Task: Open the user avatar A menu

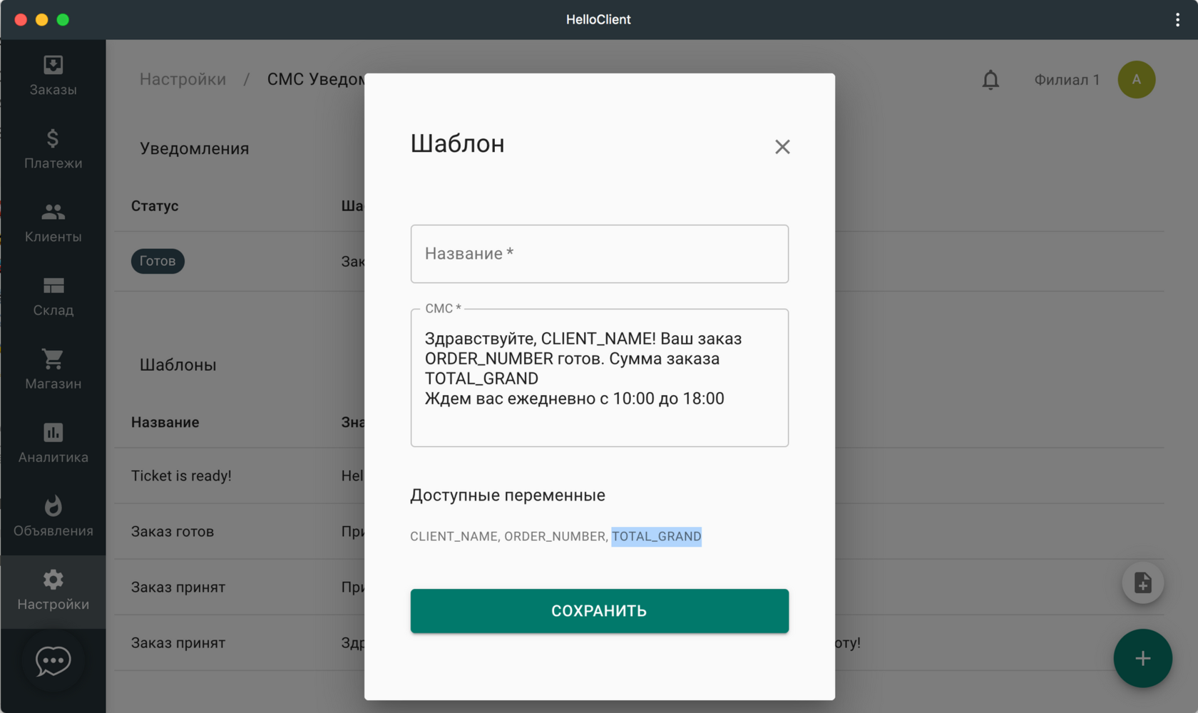Action: 1137,80
